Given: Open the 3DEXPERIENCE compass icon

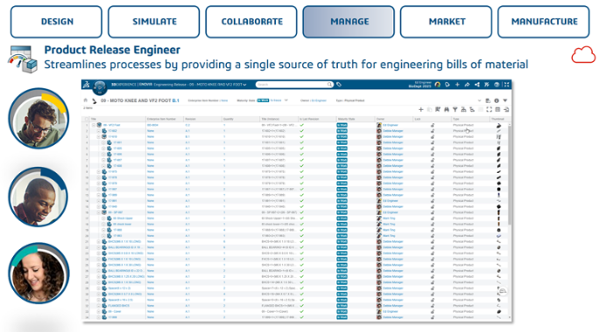Looking at the screenshot, I should [x=100, y=86].
